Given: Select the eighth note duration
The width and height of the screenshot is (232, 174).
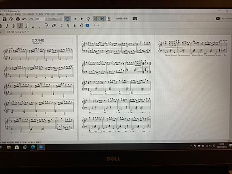Looking at the screenshot, I should tap(13, 26).
